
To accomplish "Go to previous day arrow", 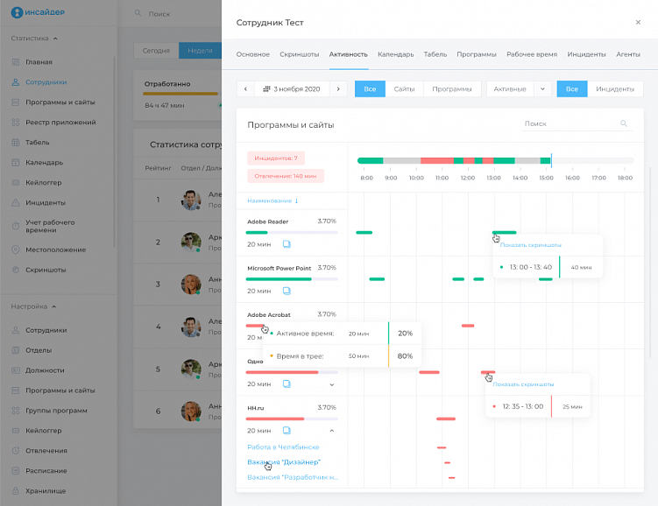I will [x=245, y=89].
